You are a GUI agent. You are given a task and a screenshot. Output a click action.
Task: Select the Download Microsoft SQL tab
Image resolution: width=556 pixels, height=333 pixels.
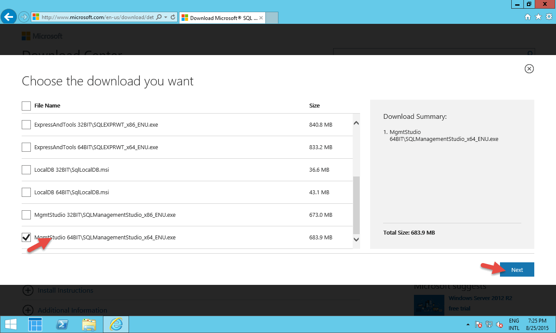pyautogui.click(x=222, y=18)
